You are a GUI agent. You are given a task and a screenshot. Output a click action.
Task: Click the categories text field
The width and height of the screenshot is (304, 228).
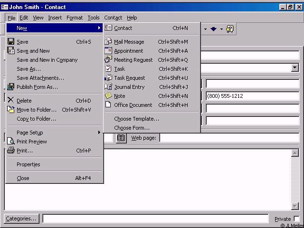coord(155,218)
